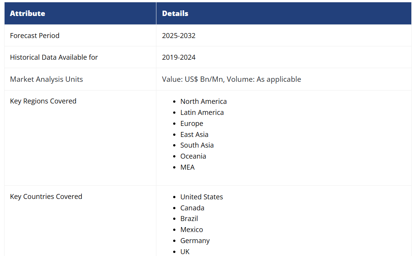414x256 pixels.
Task: Click Latin America in regions list
Action: (202, 112)
